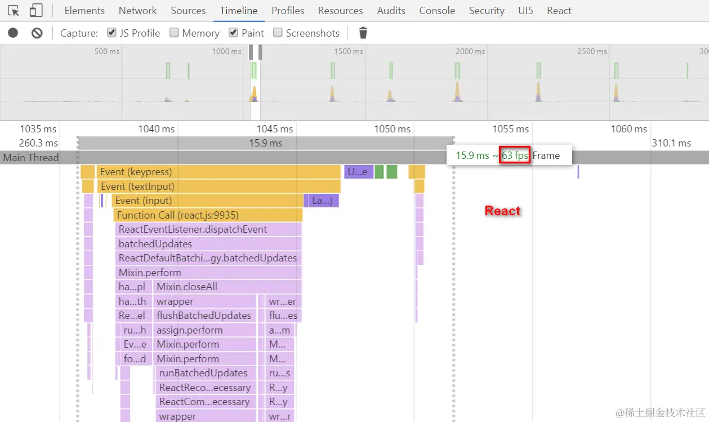
Task: Switch to the Security tab
Action: (x=487, y=11)
